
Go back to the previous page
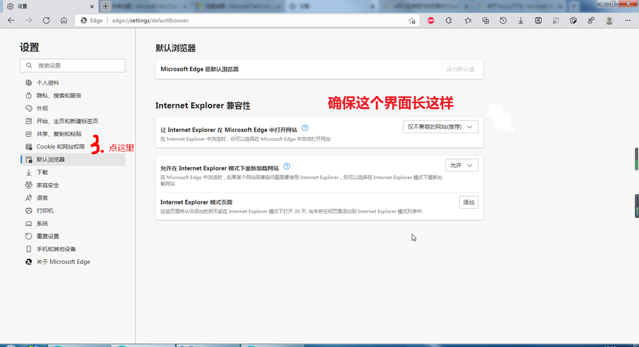point(11,20)
